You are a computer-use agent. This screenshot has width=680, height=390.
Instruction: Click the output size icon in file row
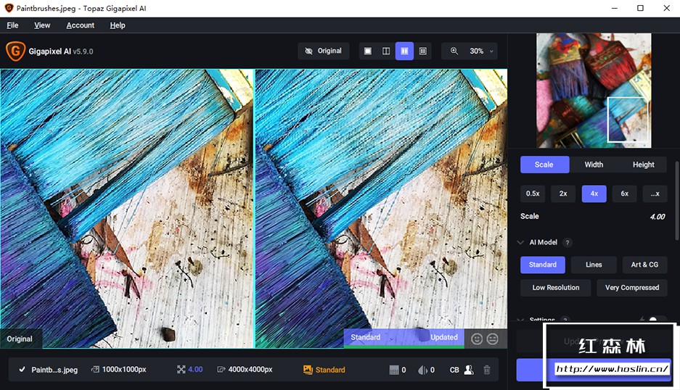point(221,370)
